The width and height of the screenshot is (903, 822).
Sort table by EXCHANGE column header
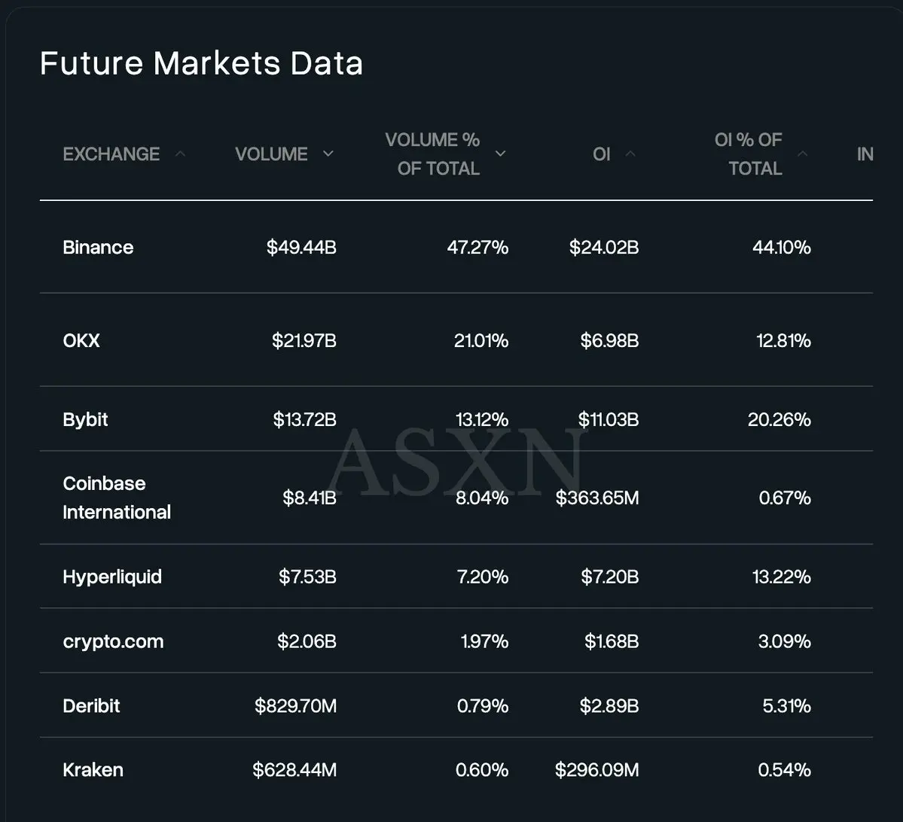[x=111, y=154]
